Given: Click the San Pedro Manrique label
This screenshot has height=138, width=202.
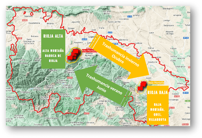Looking at the screenshot, I should point(120,109).
